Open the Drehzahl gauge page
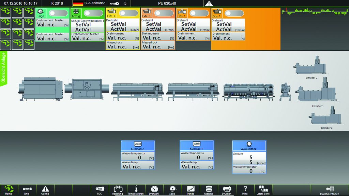 coord(154,190)
